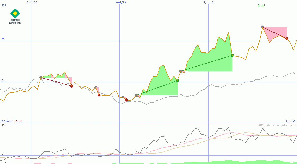Click the red exit marker ending the top-right pink area
This screenshot has height=164, width=297.
pyautogui.click(x=287, y=38)
